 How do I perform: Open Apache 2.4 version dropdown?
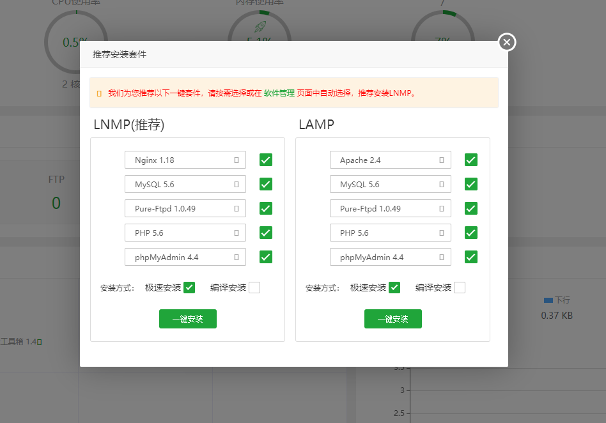click(x=391, y=160)
